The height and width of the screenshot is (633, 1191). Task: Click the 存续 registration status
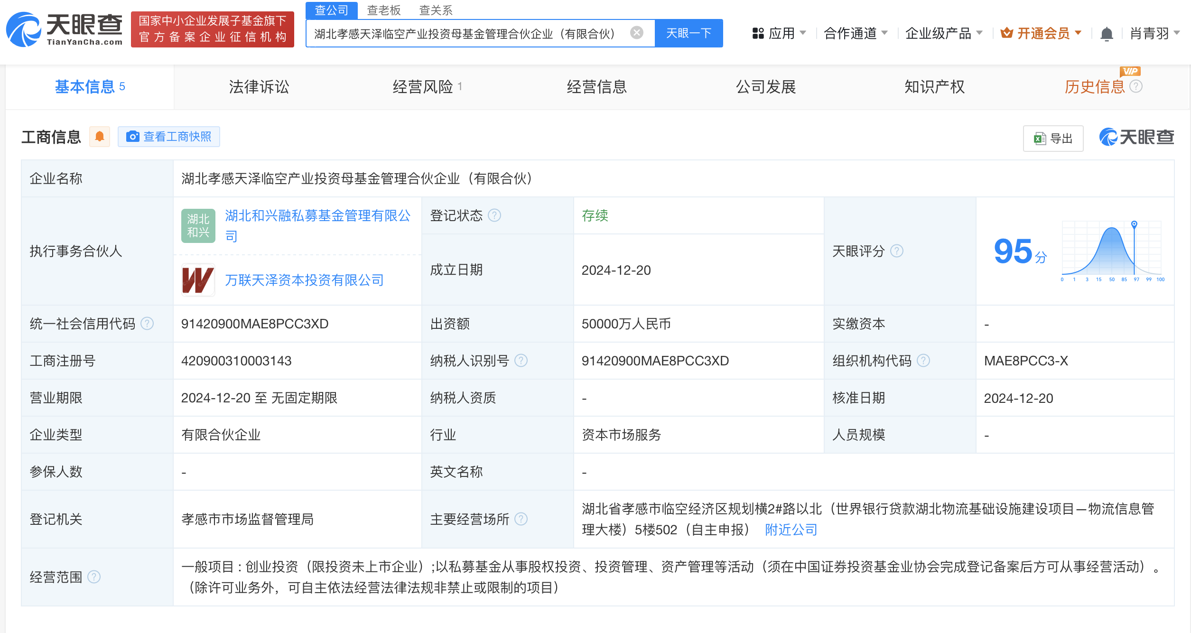[595, 215]
